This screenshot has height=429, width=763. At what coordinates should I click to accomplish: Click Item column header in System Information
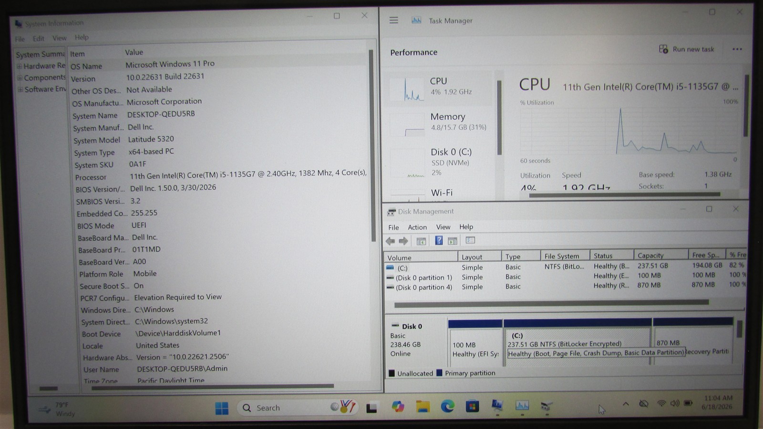(x=94, y=54)
